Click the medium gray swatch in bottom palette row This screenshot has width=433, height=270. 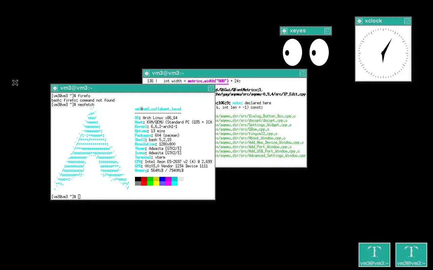(x=138, y=183)
